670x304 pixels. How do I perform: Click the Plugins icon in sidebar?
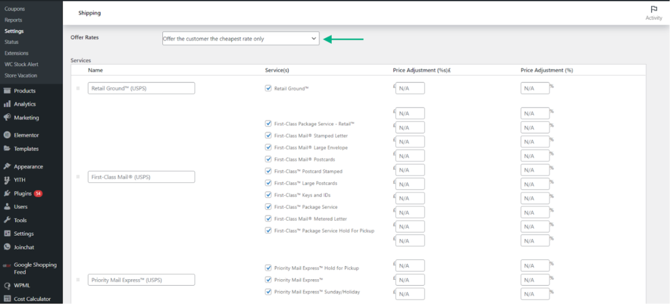(x=7, y=193)
